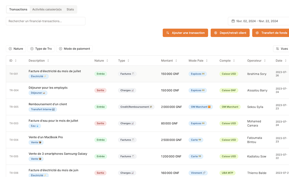Click the ID column sort arrows
289x177 pixels.
click(x=16, y=61)
